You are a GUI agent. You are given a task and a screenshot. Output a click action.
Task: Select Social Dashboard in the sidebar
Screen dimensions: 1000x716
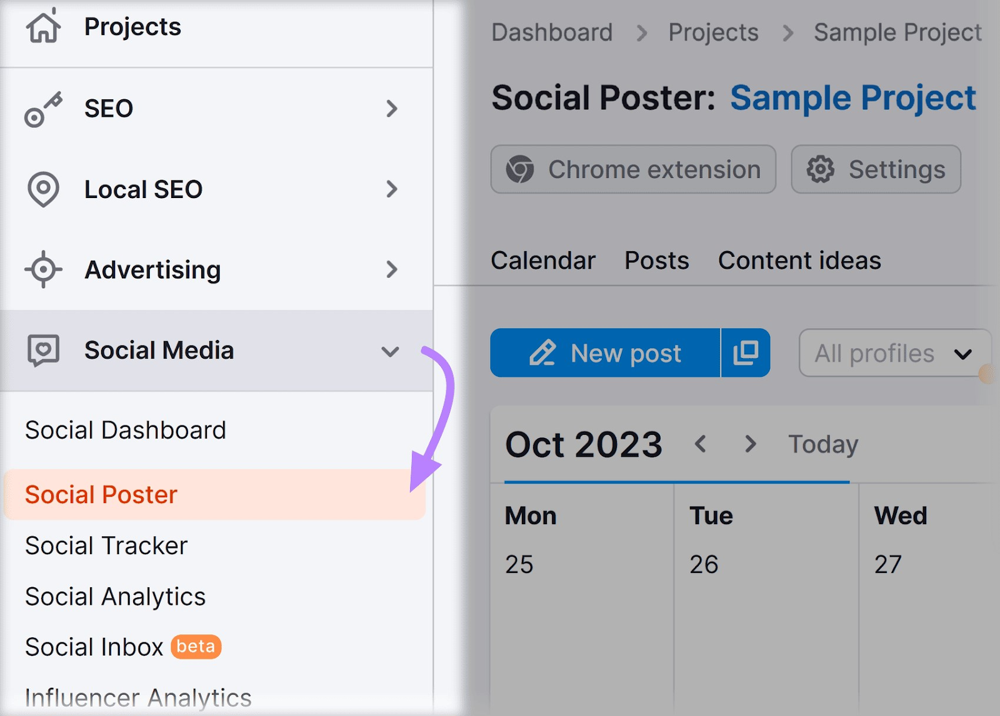click(126, 430)
